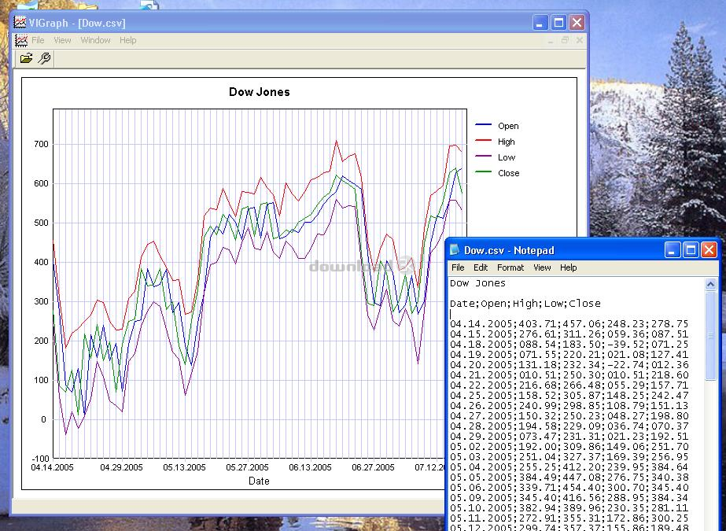Click the Notepad icon in the Notepad title bar

[455, 250]
